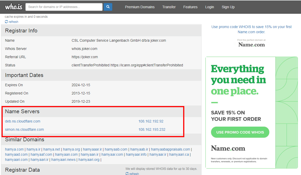Open Premium Domains menu item
Viewport: 301px width, 175px height.
(x=140, y=7)
